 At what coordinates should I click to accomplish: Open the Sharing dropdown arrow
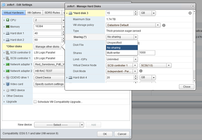136,37
